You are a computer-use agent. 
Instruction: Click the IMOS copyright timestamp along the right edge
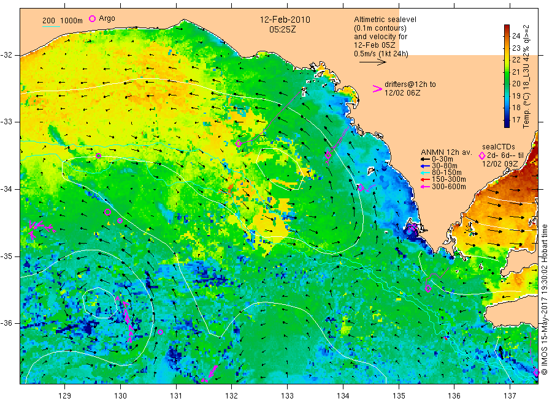point(545,299)
